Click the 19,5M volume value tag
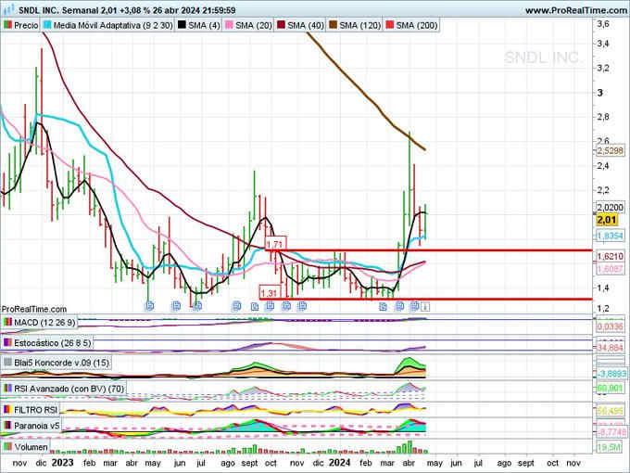 coord(608,447)
